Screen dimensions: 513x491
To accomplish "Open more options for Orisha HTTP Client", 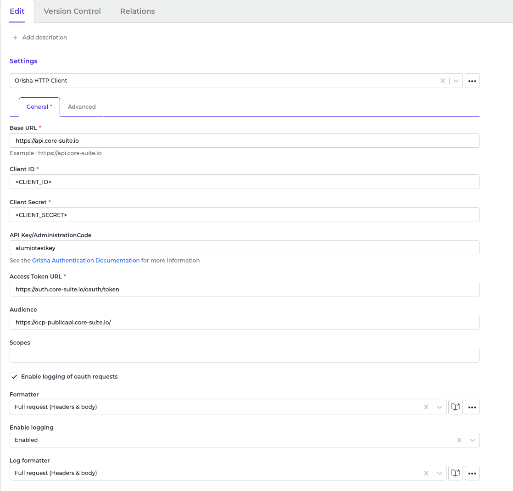I will (472, 81).
